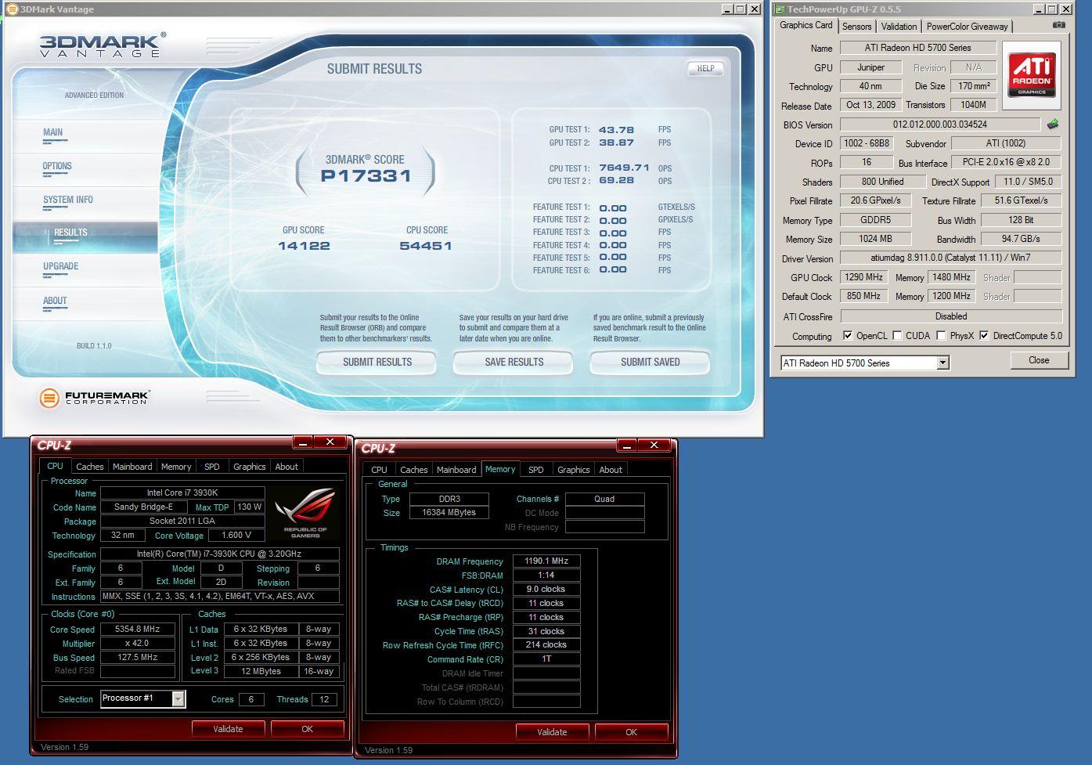Click the GPU Clock 1290 MHz field
The width and height of the screenshot is (1092, 765).
[865, 277]
